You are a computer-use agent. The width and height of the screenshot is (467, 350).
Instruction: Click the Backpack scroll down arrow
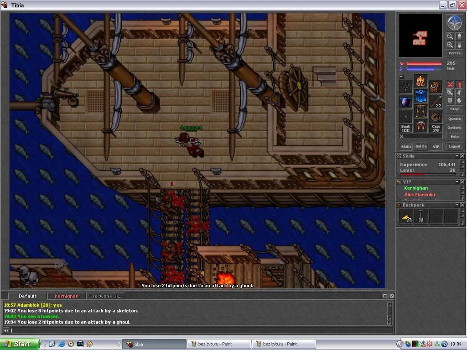462,223
